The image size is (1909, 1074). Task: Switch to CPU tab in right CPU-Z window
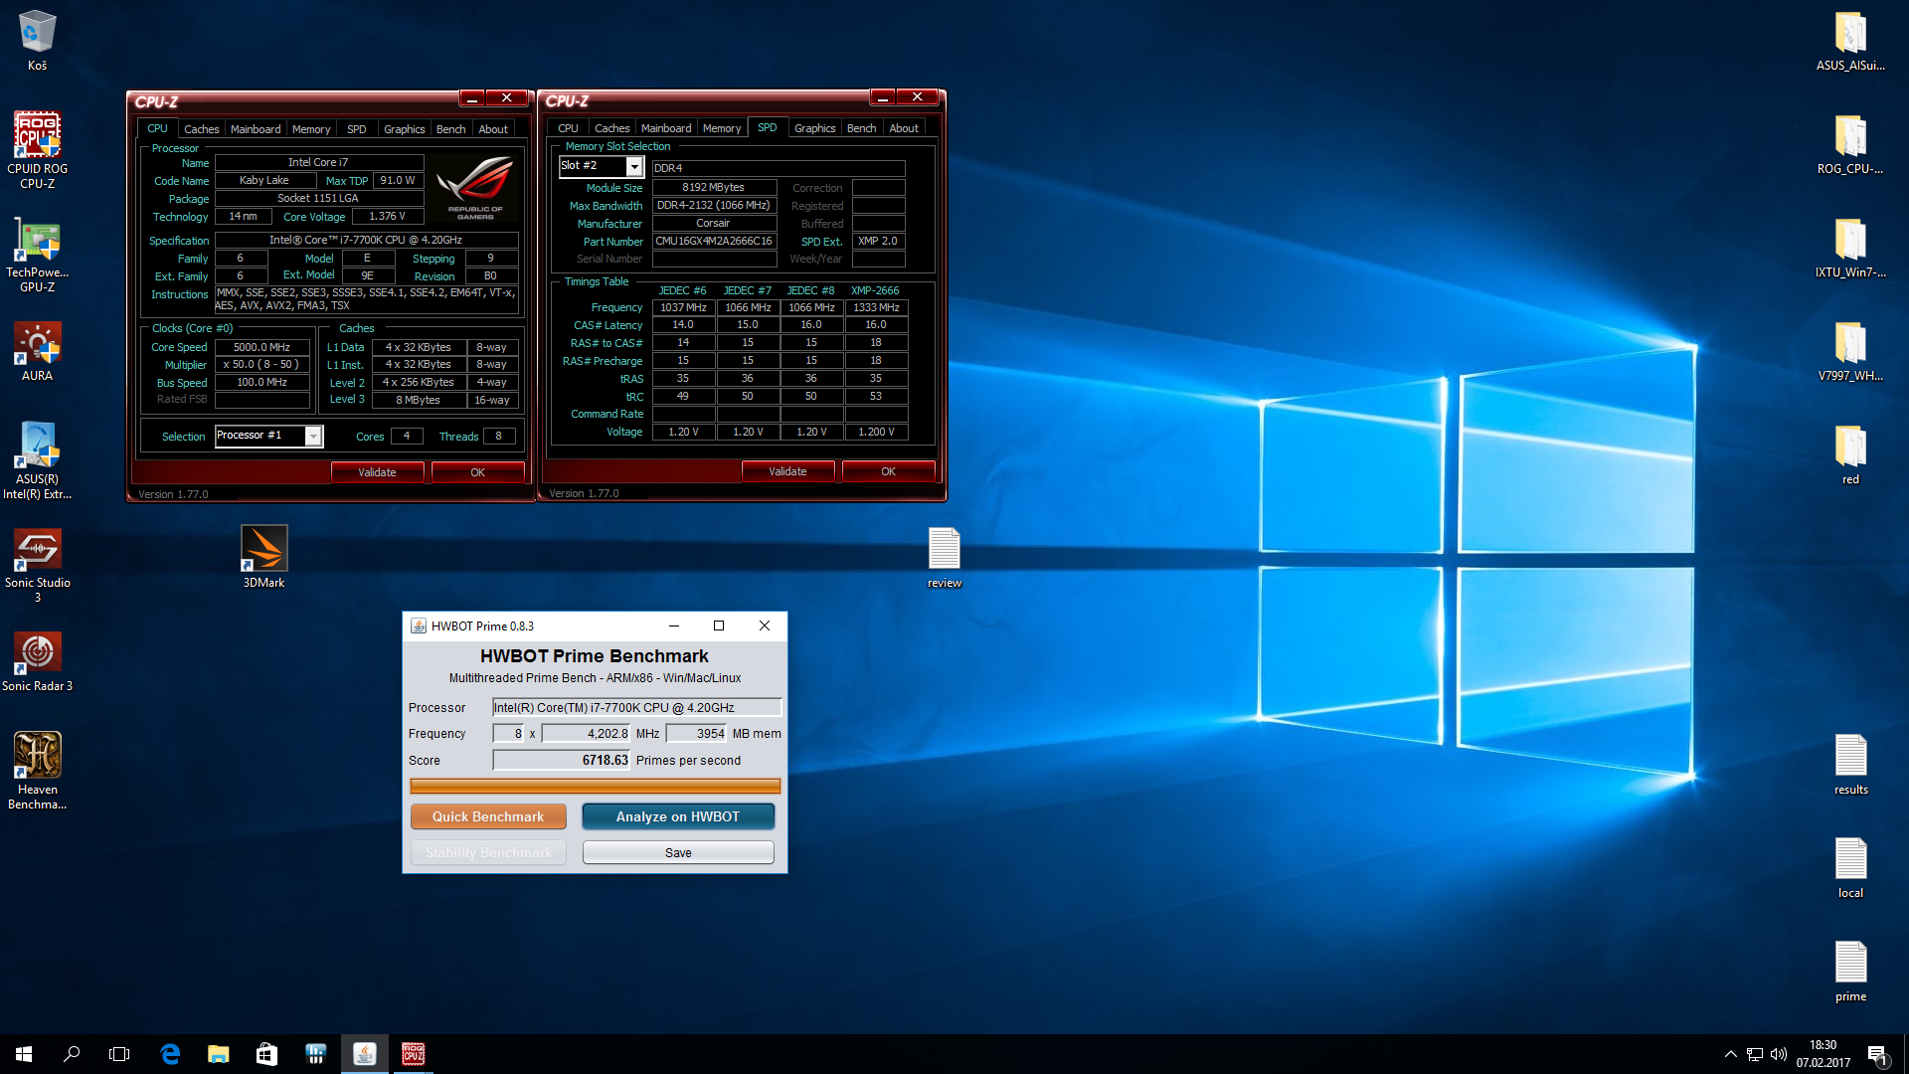click(x=568, y=128)
